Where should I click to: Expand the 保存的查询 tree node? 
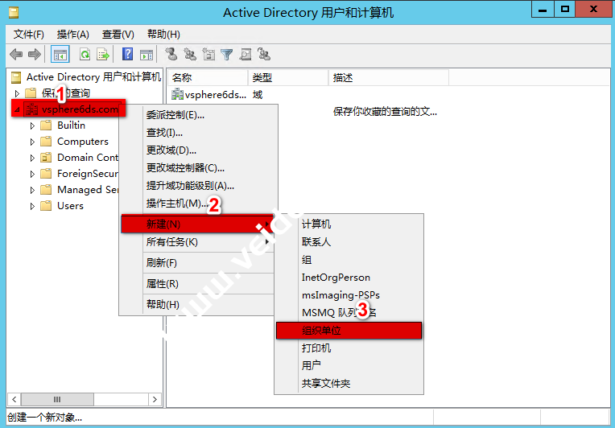[17, 93]
